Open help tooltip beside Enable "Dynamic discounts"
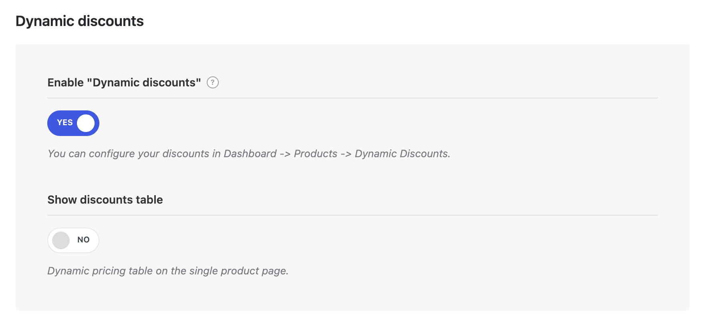This screenshot has width=706, height=328. click(x=212, y=82)
